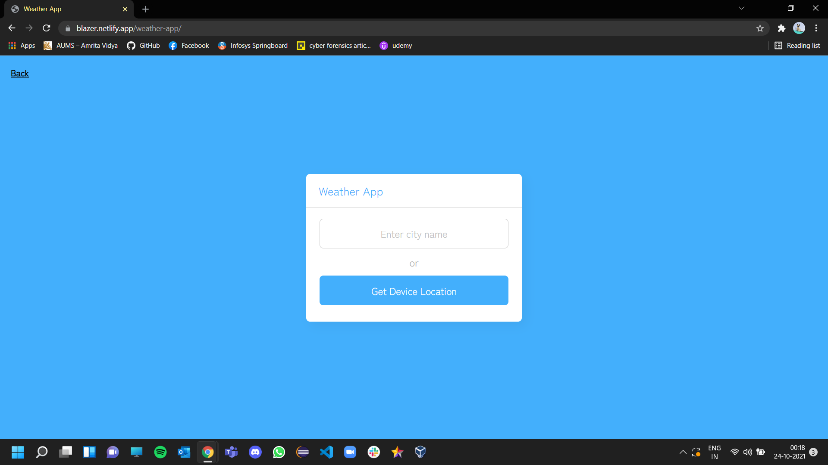The height and width of the screenshot is (465, 828).
Task: Select the Weather App browser tab
Action: 65,9
